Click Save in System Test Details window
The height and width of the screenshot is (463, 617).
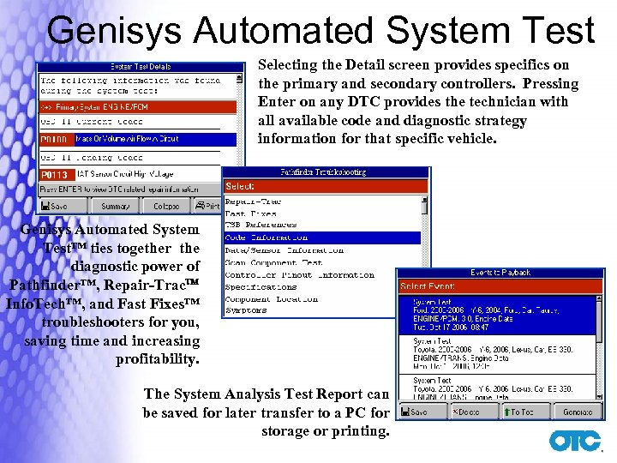coord(63,206)
